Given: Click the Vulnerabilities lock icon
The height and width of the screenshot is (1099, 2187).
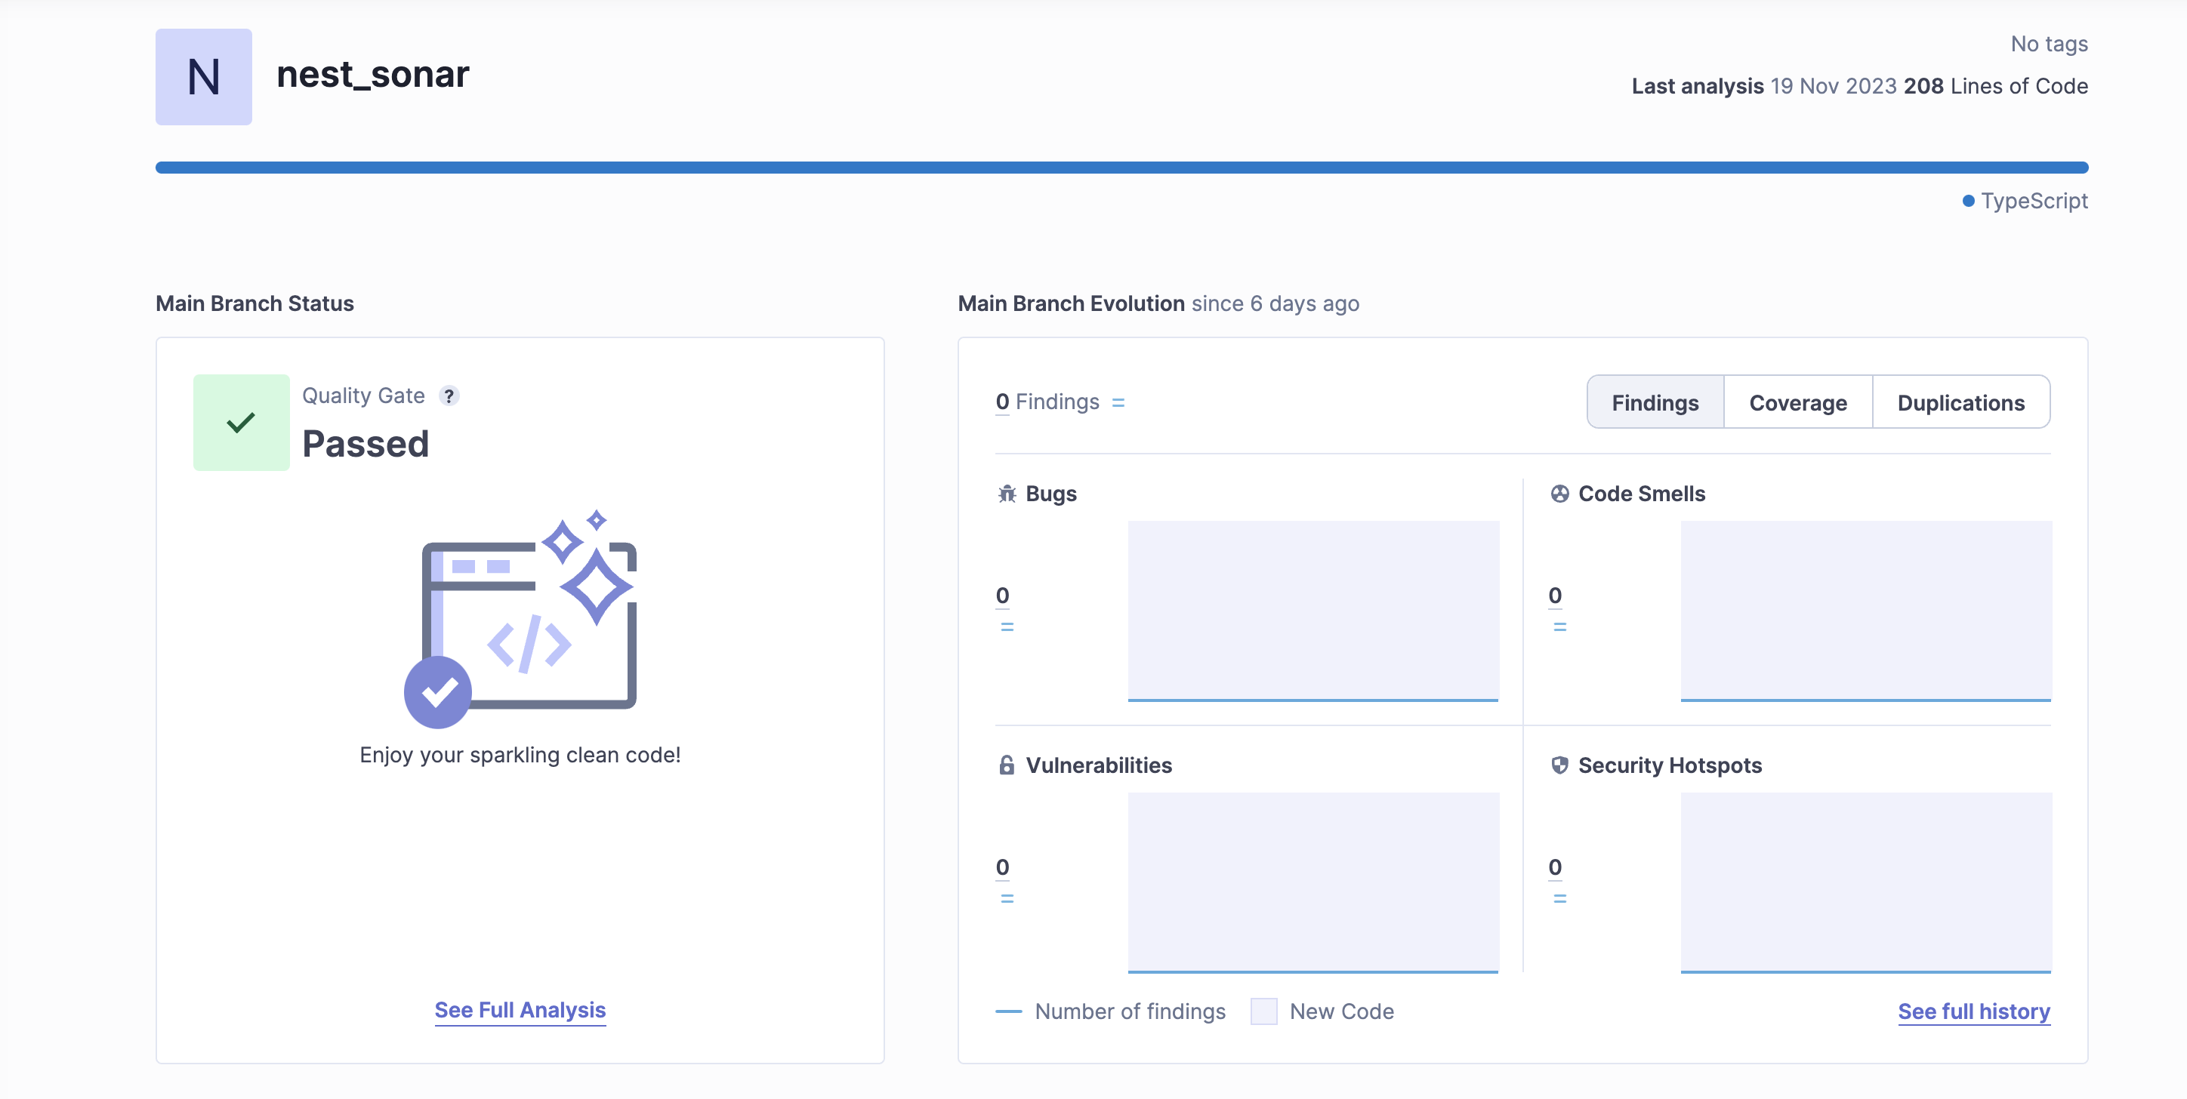Looking at the screenshot, I should (x=1007, y=765).
